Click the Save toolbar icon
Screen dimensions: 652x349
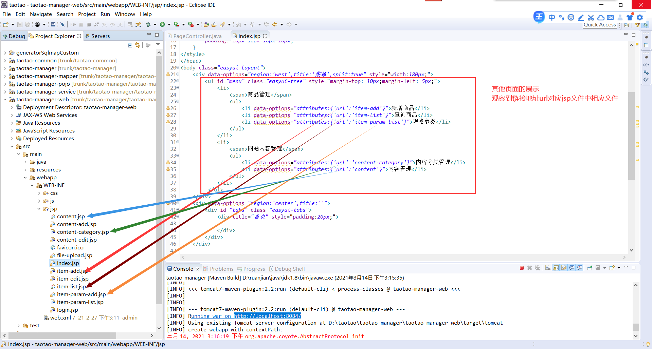[20, 24]
